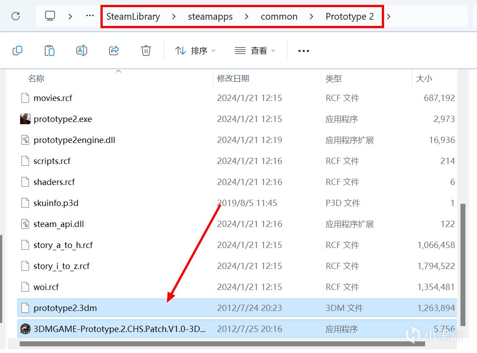Click type cell P3D 文件
This screenshot has width=477, height=353.
pos(343,203)
